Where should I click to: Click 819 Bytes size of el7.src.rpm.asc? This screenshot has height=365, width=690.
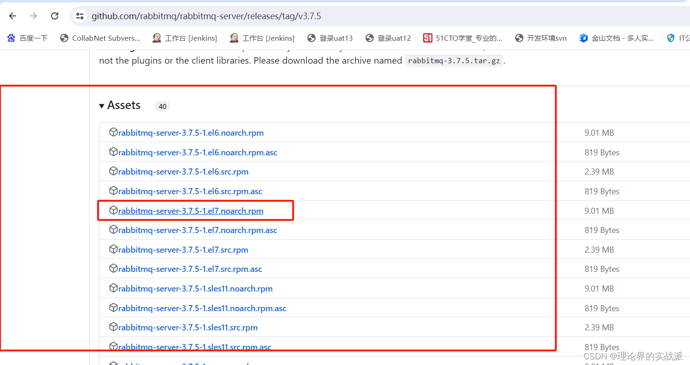tap(602, 269)
